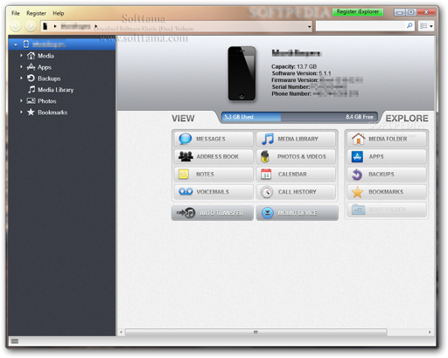Open the Calendar icon

(x=266, y=174)
